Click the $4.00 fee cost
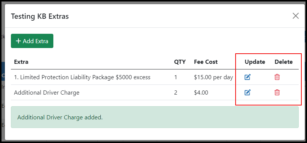The image size is (307, 143). point(201,92)
